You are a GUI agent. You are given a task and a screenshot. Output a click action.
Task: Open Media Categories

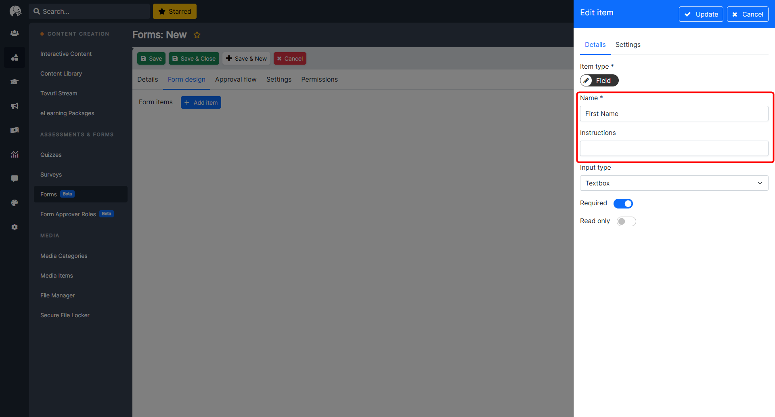point(64,256)
